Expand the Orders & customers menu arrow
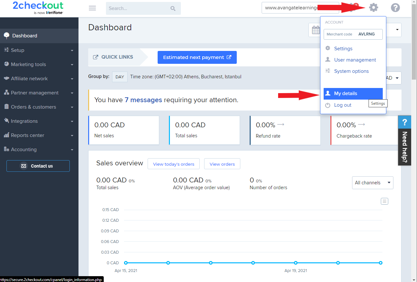The image size is (417, 282). click(72, 107)
